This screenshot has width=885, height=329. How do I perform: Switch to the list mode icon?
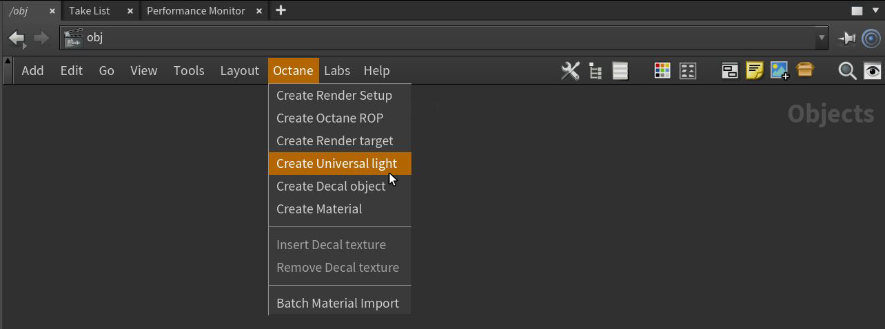click(620, 71)
